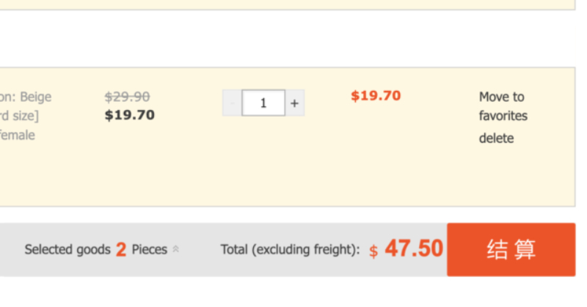The image size is (587, 307).
Task: Click the Selected goods label
Action: pyautogui.click(x=68, y=249)
